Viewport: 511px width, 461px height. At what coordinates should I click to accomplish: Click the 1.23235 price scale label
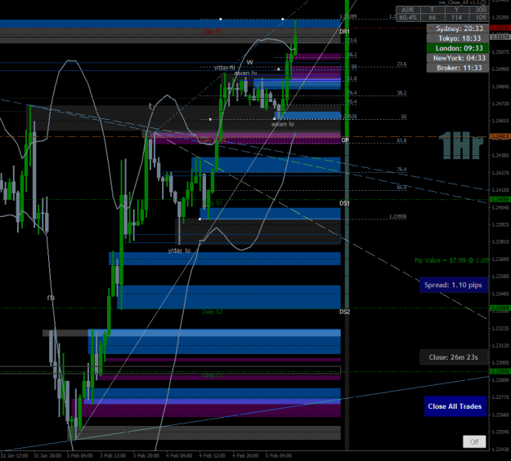(x=500, y=328)
